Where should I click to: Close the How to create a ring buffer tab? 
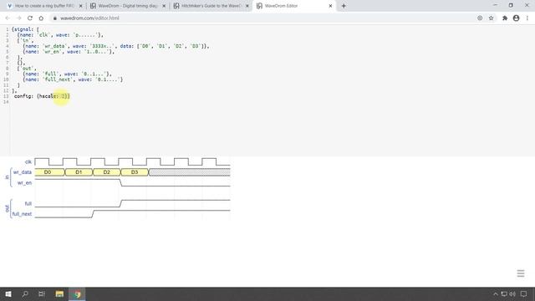point(81,6)
